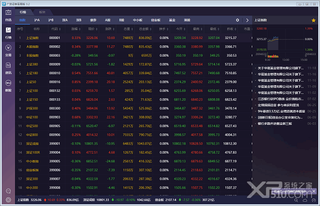
Task: Sort the table by 涨幅 column
Action: tap(76, 29)
